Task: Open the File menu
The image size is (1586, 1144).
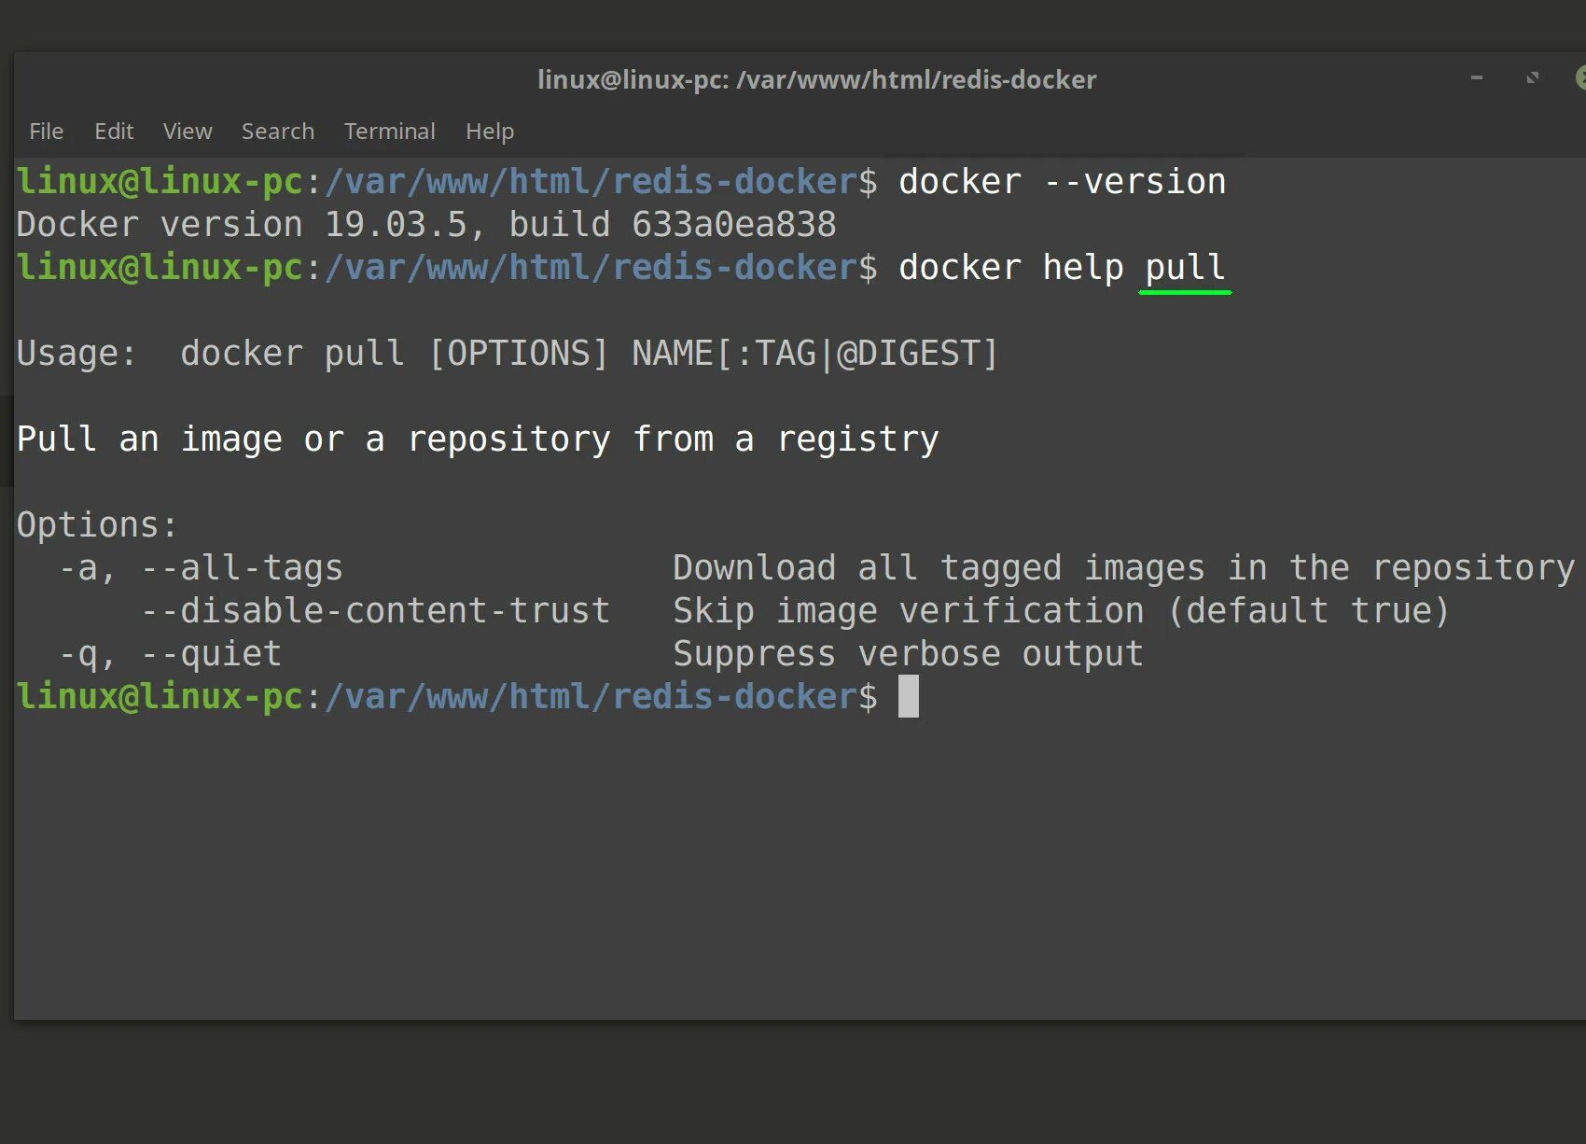Action: 46,132
